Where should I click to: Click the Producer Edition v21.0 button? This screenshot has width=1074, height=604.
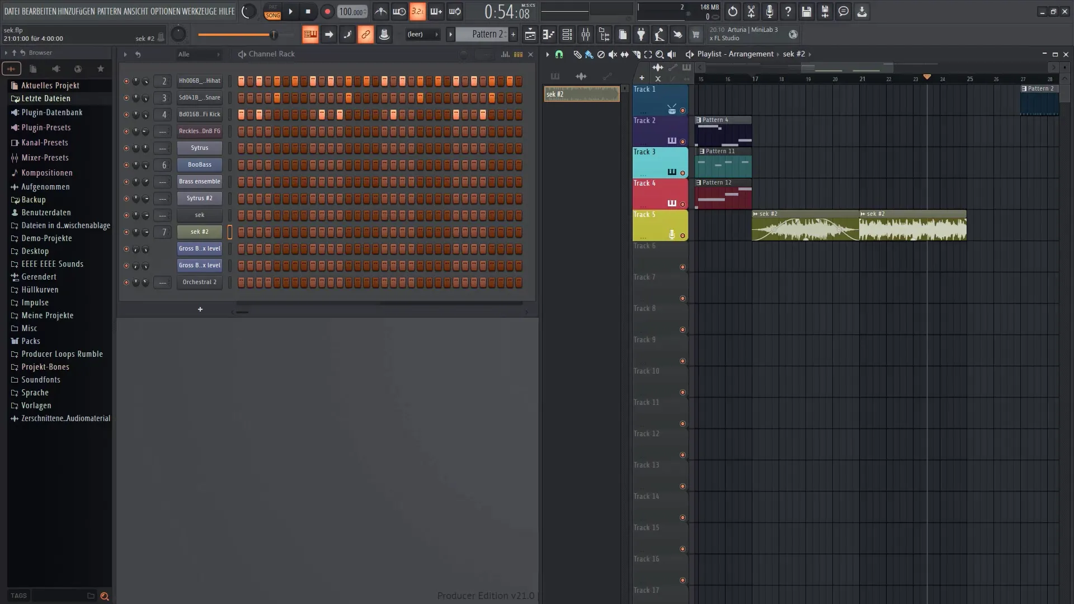coord(484,595)
